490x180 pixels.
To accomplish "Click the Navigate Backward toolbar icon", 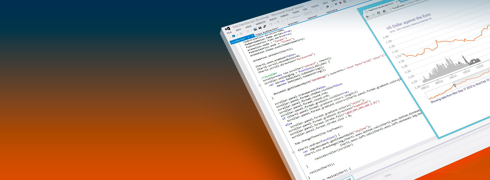I will tap(234, 36).
